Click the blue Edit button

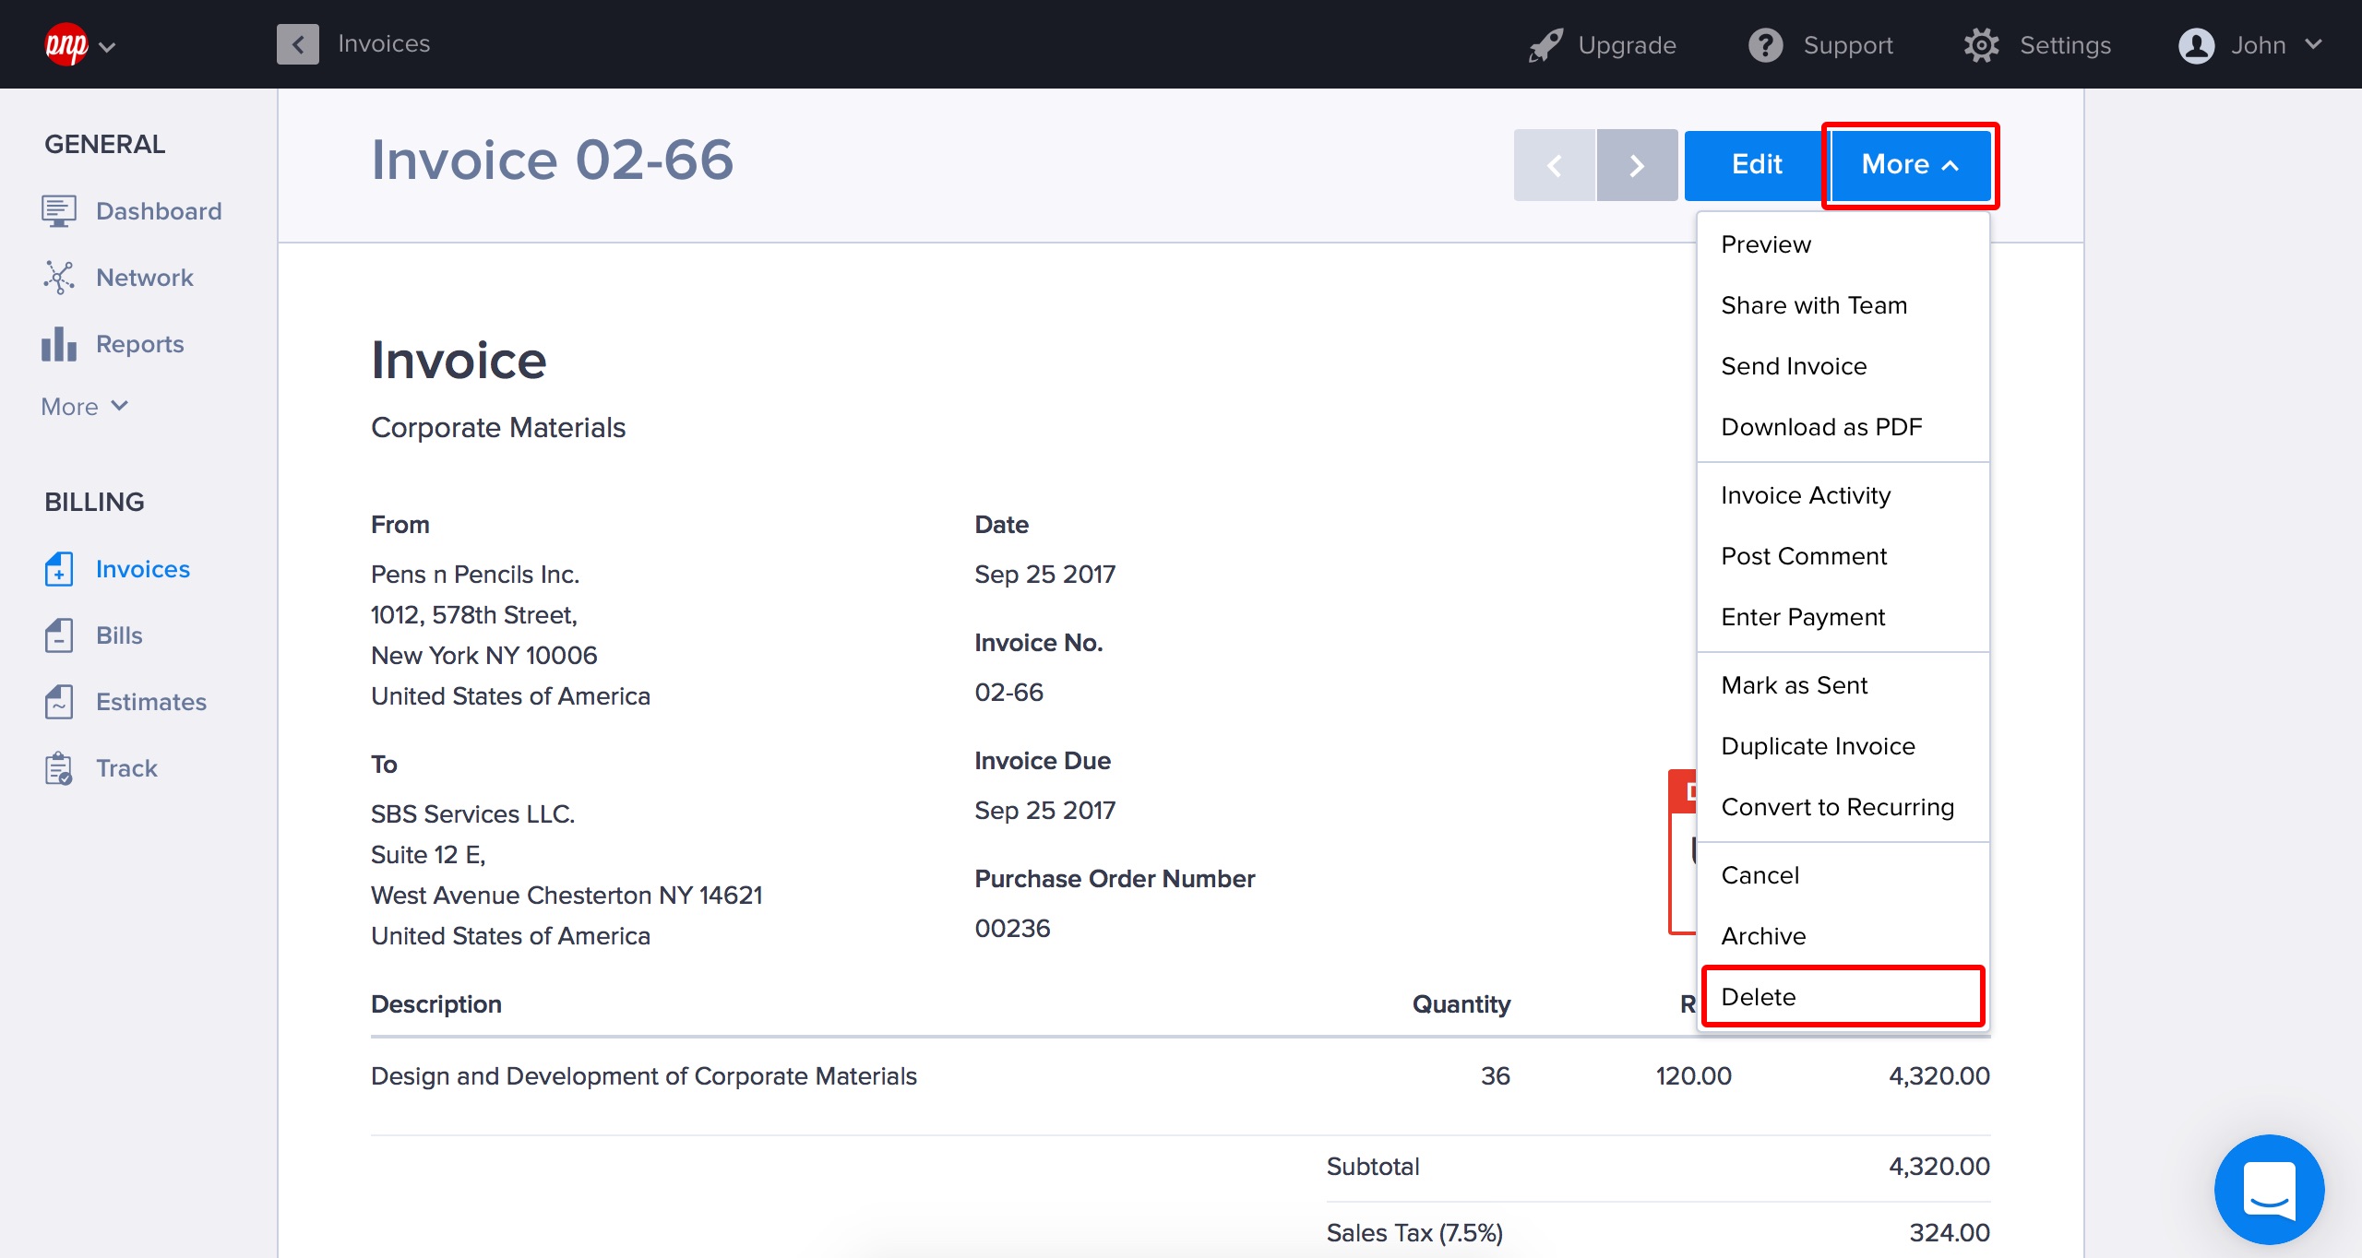tap(1756, 165)
